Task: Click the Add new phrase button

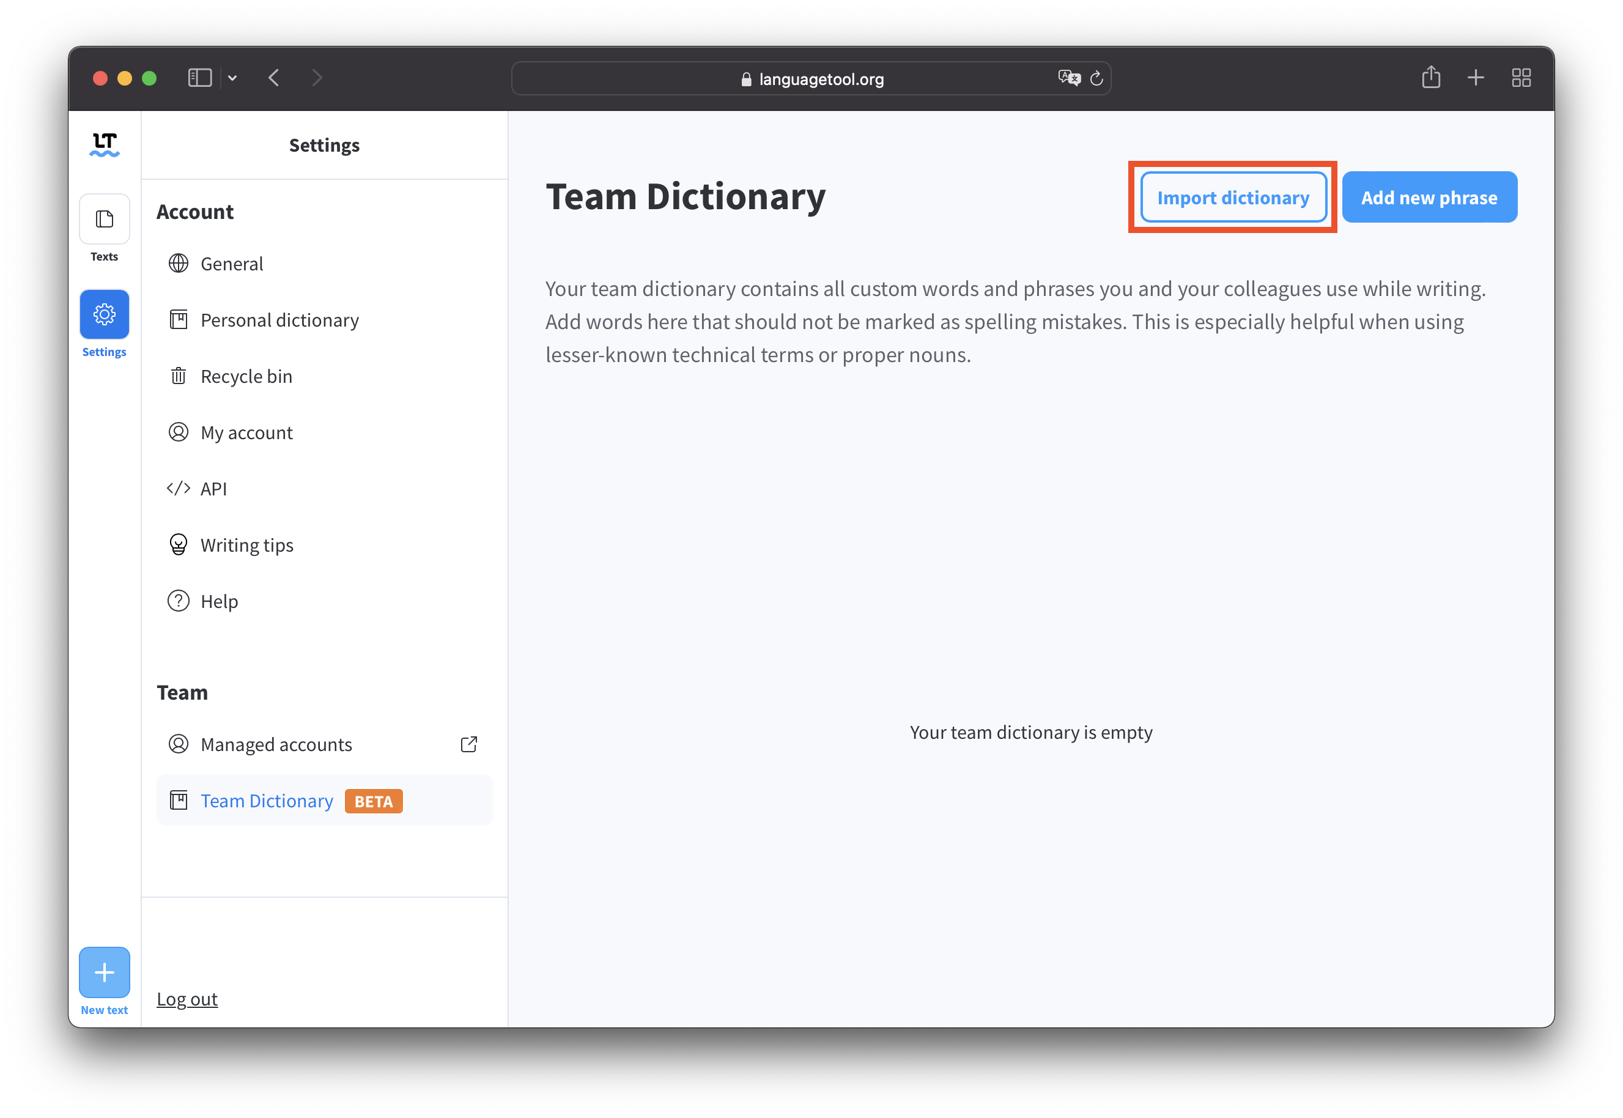Action: click(1429, 197)
